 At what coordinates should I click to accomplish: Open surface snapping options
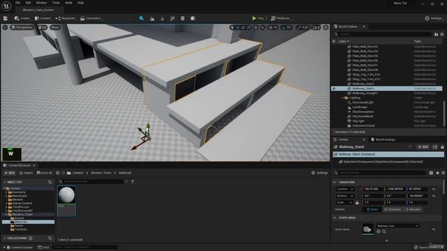click(263, 27)
